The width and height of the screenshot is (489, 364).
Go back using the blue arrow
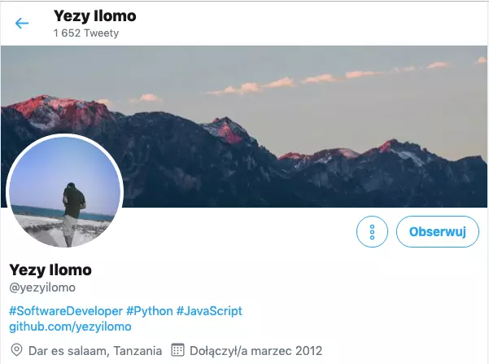point(22,23)
